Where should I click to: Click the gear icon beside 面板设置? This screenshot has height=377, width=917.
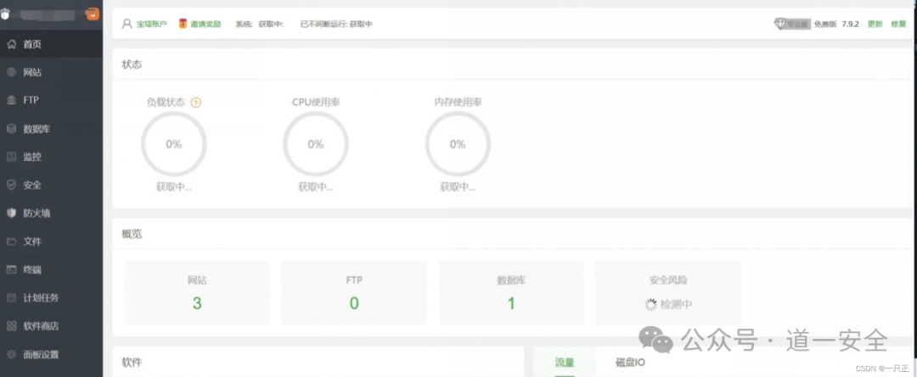(12, 354)
